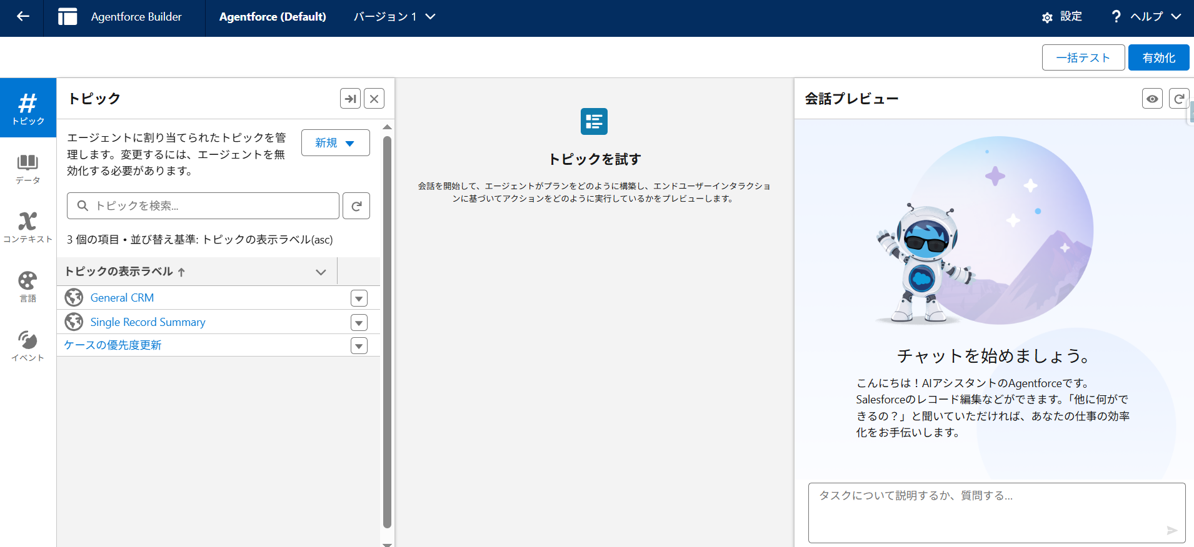
Task: Click the globe icon beside General CRM
Action: point(74,297)
